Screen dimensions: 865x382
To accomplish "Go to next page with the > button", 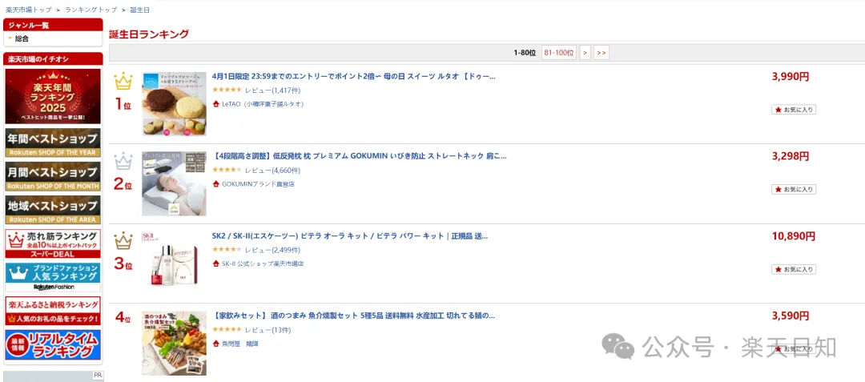I will pyautogui.click(x=585, y=53).
